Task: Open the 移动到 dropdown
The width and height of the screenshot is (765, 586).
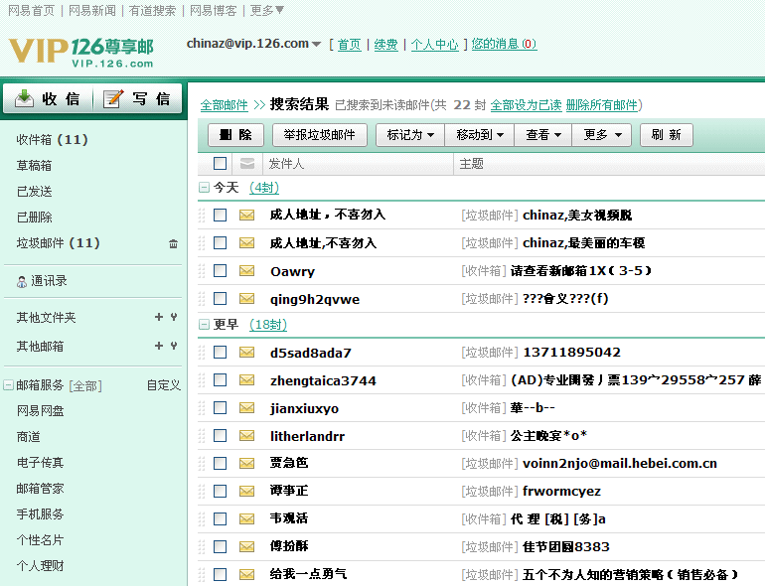Action: point(480,135)
